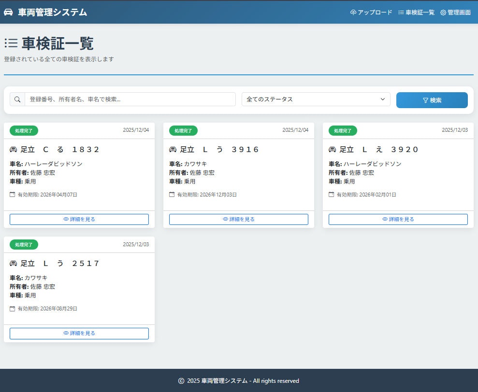
Task: Open the 車検証一覧 menu item in header
Action: tap(417, 12)
